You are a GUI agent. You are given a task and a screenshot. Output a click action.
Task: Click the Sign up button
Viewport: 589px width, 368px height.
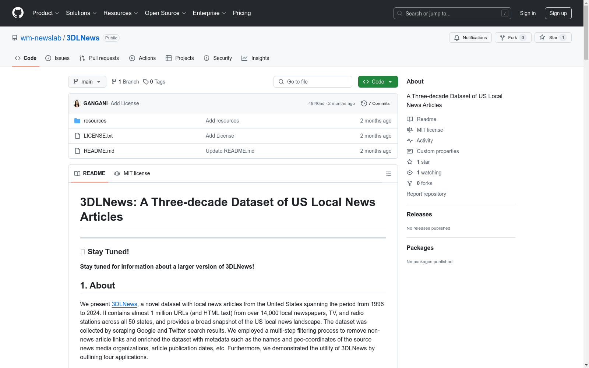[558, 13]
